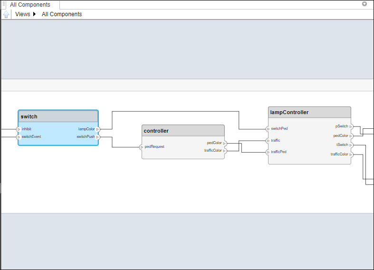This screenshot has height=270, width=374.
Task: Click the switchEvent input port icon
Action: click(x=19, y=137)
